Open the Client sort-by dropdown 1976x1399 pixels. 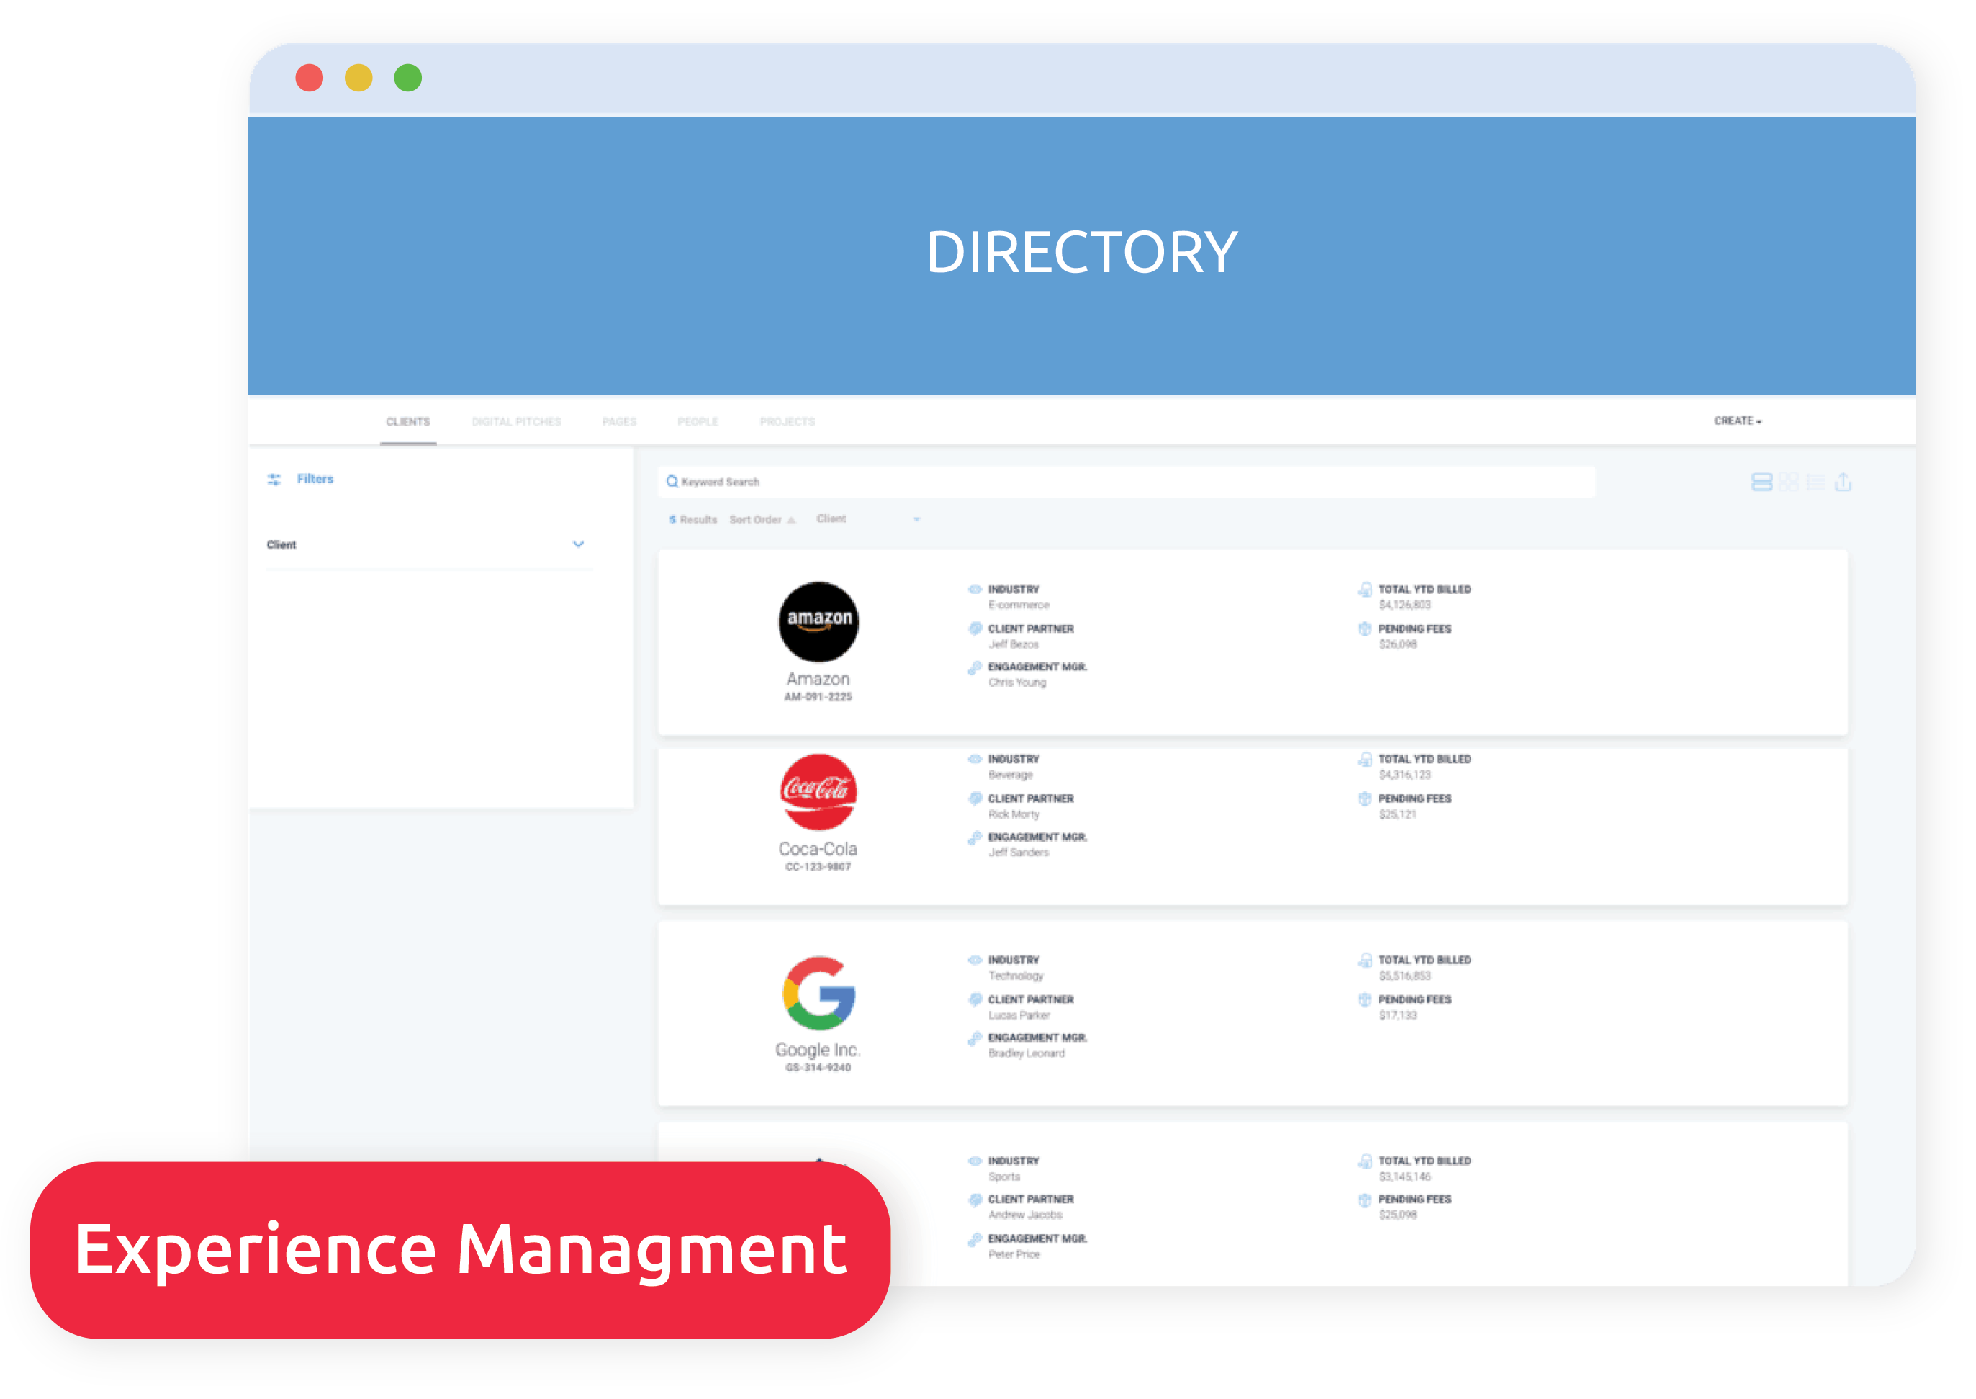click(869, 518)
